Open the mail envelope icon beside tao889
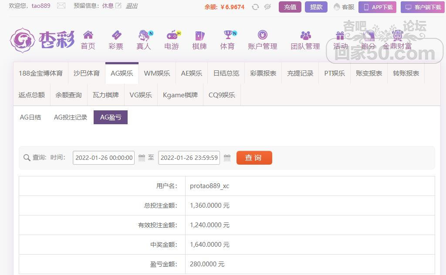 tap(61, 6)
